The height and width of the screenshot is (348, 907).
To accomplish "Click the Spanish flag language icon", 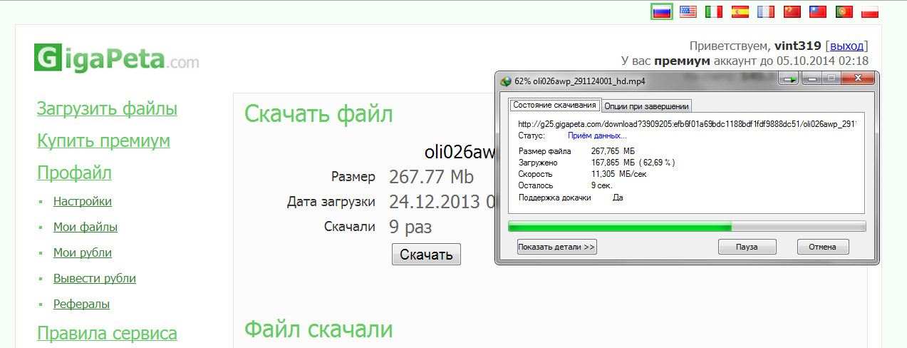I will 740,11.
